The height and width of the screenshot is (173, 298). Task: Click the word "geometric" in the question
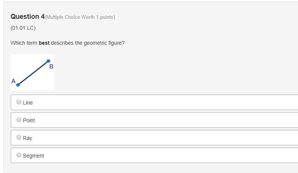[93, 43]
